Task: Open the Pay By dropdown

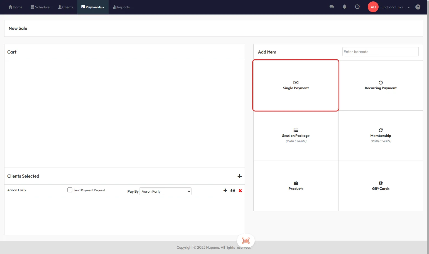Action: click(165, 191)
